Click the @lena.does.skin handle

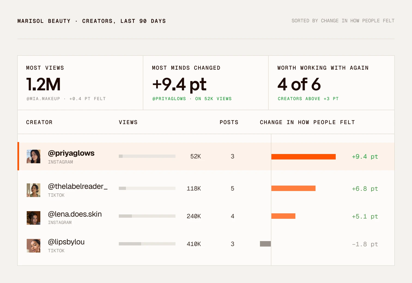(75, 214)
